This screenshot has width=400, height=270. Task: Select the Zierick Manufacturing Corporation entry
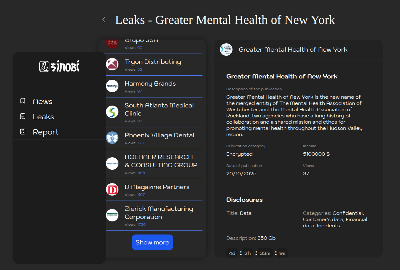coord(159,213)
